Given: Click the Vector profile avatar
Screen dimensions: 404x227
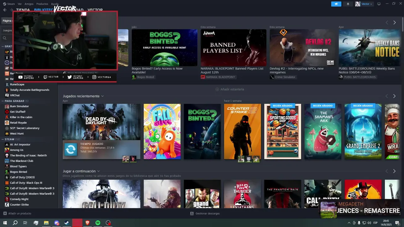Looking at the screenshot, I should (x=358, y=4).
